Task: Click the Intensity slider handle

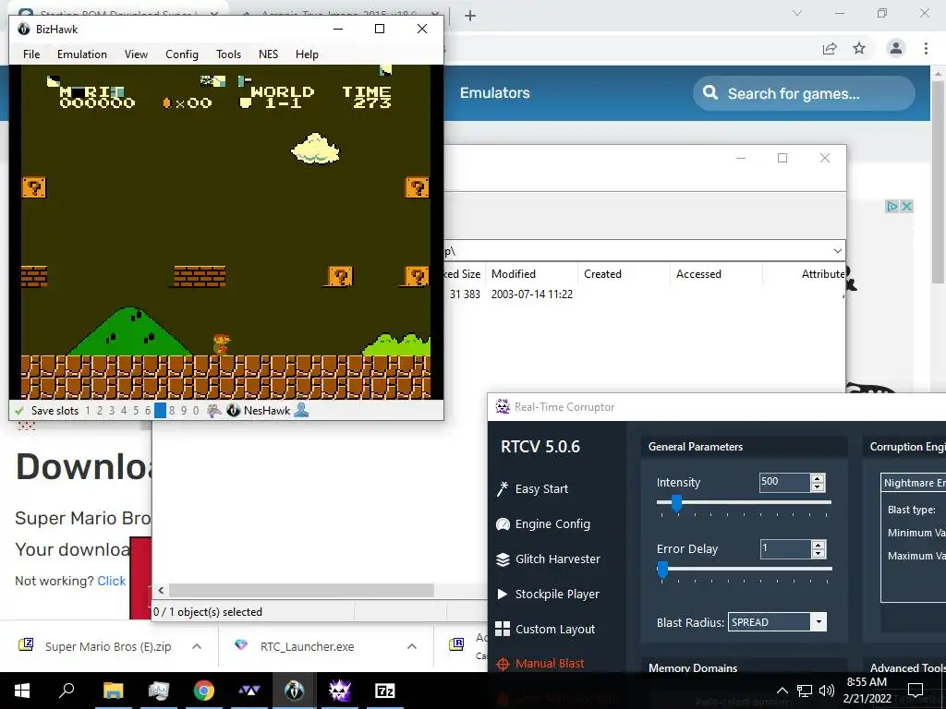Action: [x=676, y=503]
